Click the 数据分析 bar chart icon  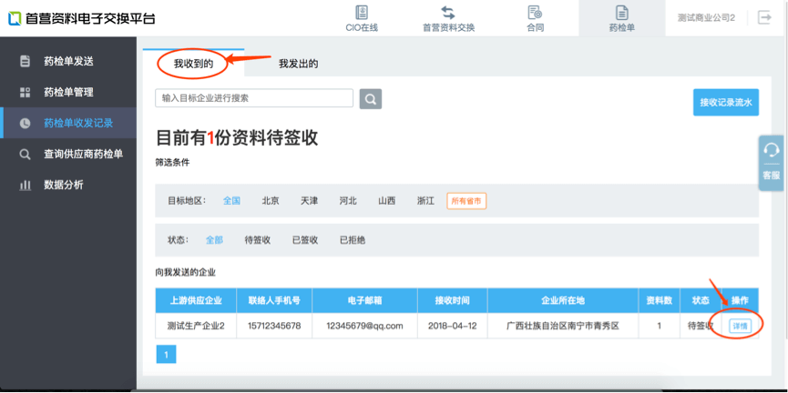pyautogui.click(x=25, y=186)
